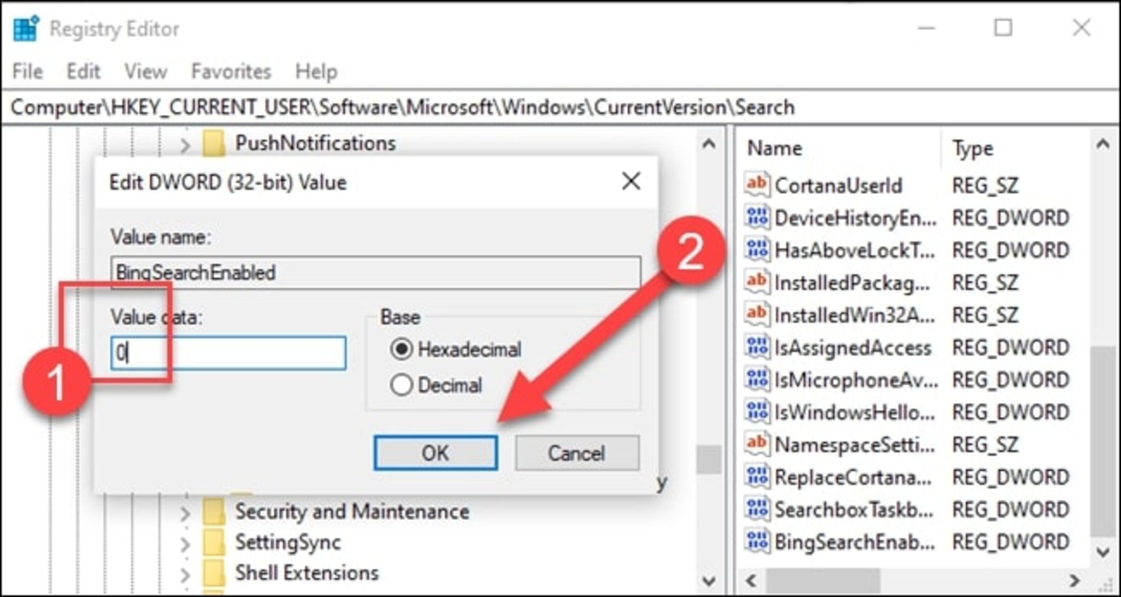The image size is (1121, 597).
Task: Close the Edit DWORD dialog
Action: pyautogui.click(x=631, y=181)
